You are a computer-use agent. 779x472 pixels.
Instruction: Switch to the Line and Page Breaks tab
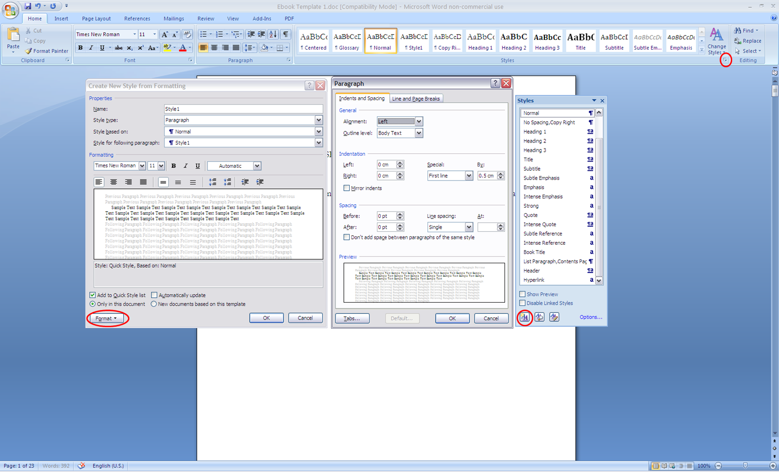(416, 98)
